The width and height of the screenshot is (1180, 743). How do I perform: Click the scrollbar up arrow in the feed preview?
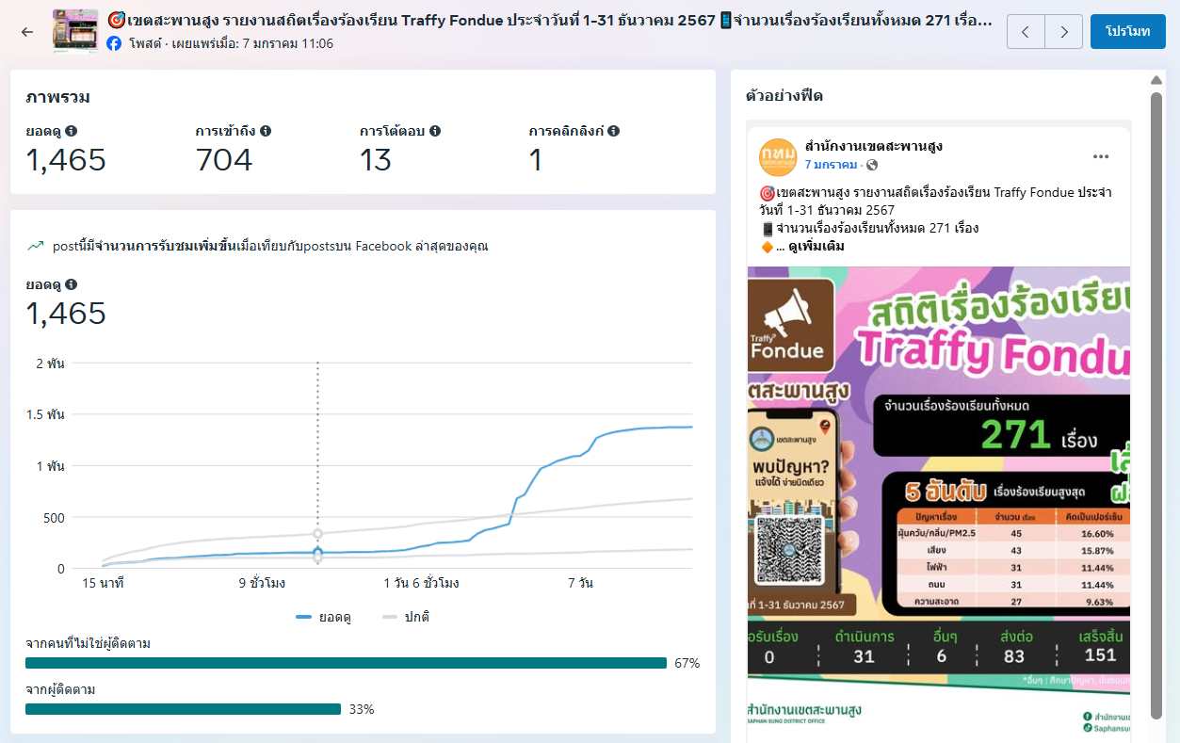click(1157, 79)
